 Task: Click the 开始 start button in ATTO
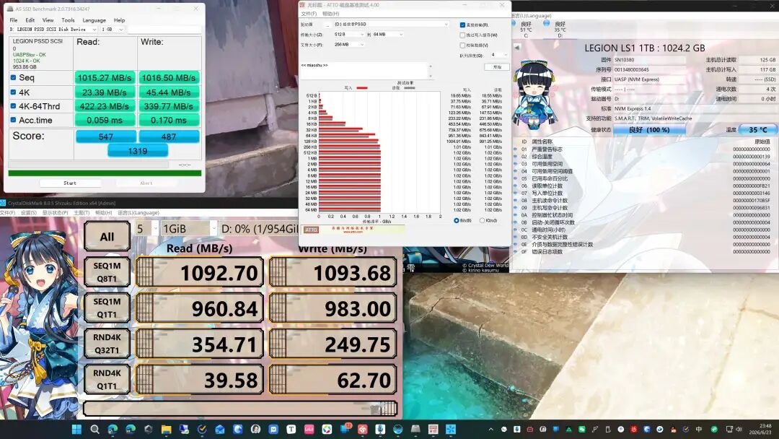[x=497, y=66]
